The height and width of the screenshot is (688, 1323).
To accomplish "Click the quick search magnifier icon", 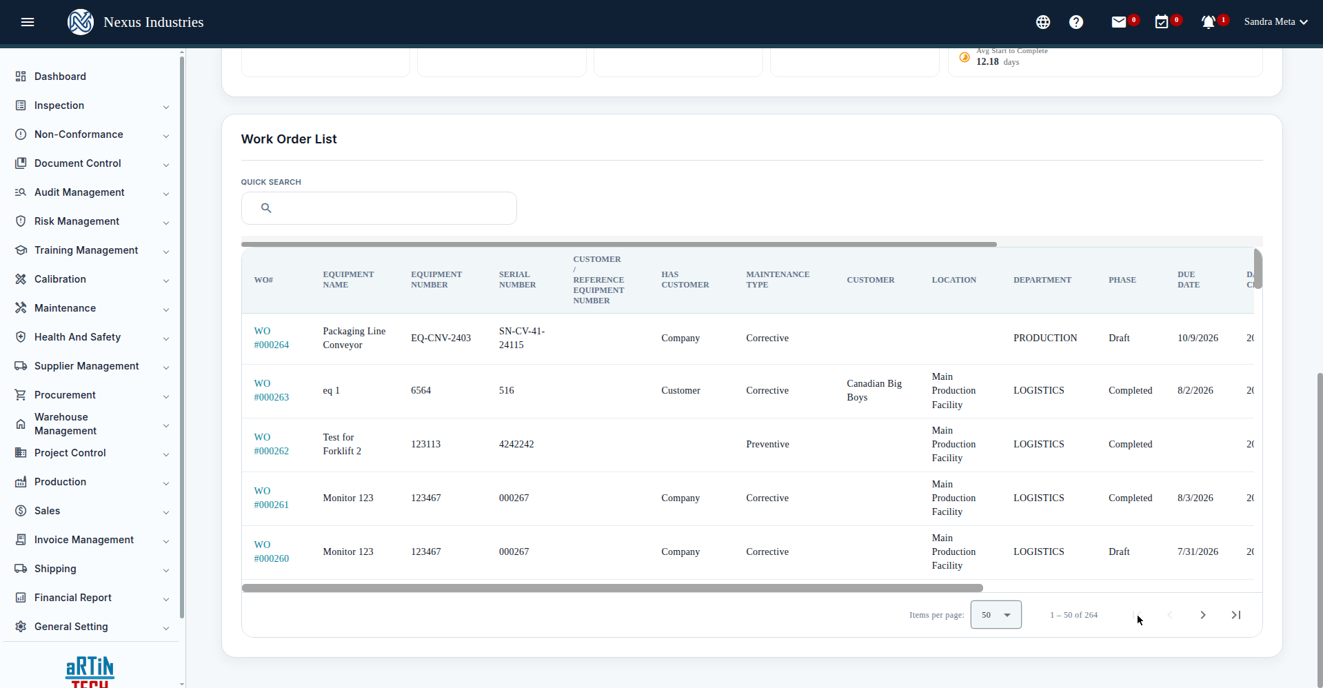I will click(x=266, y=208).
